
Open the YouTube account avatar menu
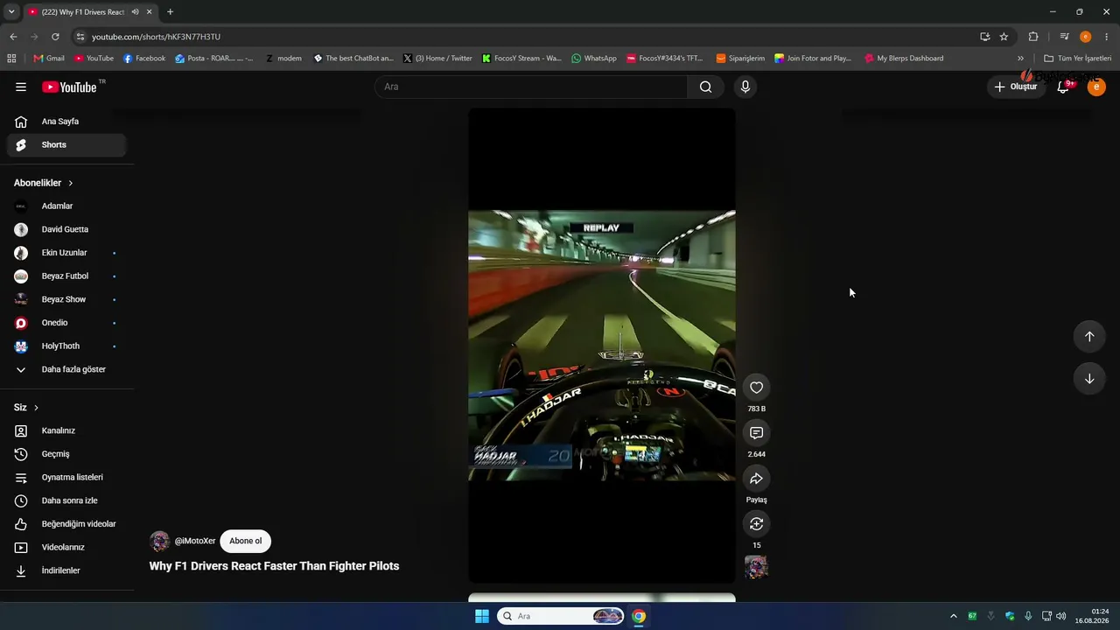[1096, 87]
